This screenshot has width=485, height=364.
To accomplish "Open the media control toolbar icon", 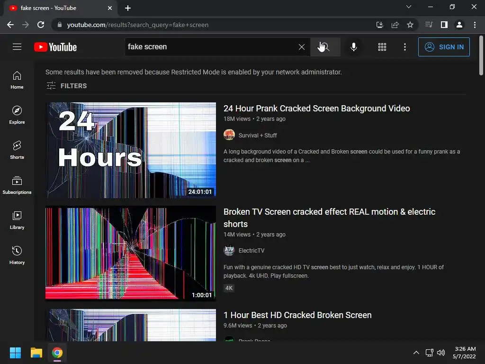I will [429, 25].
